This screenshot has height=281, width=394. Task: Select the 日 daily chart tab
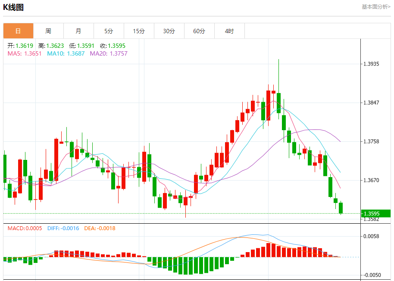[x=18, y=31]
